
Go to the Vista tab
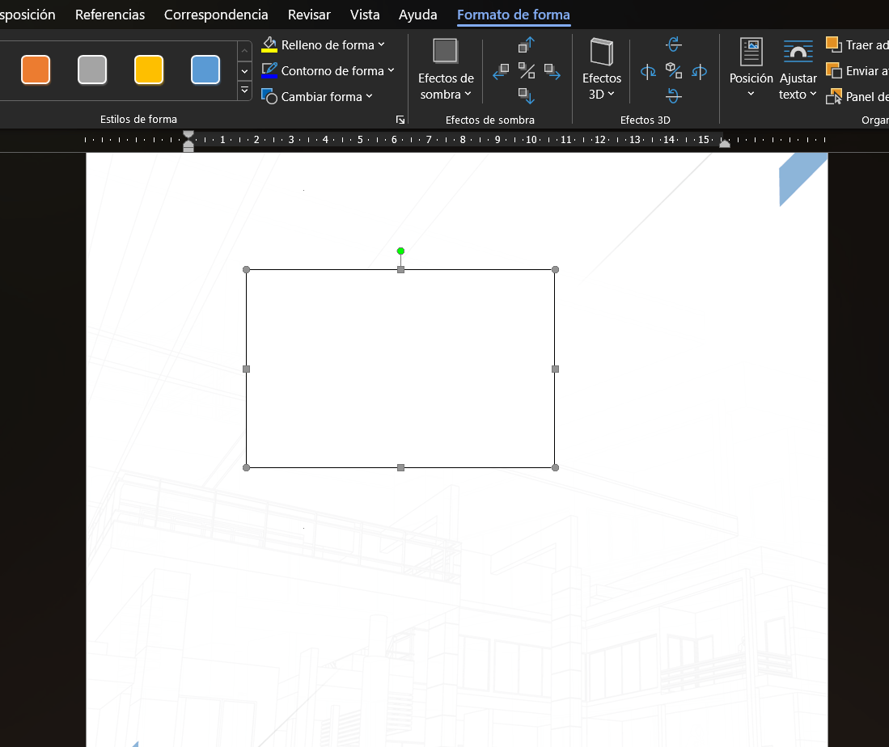[x=365, y=15]
